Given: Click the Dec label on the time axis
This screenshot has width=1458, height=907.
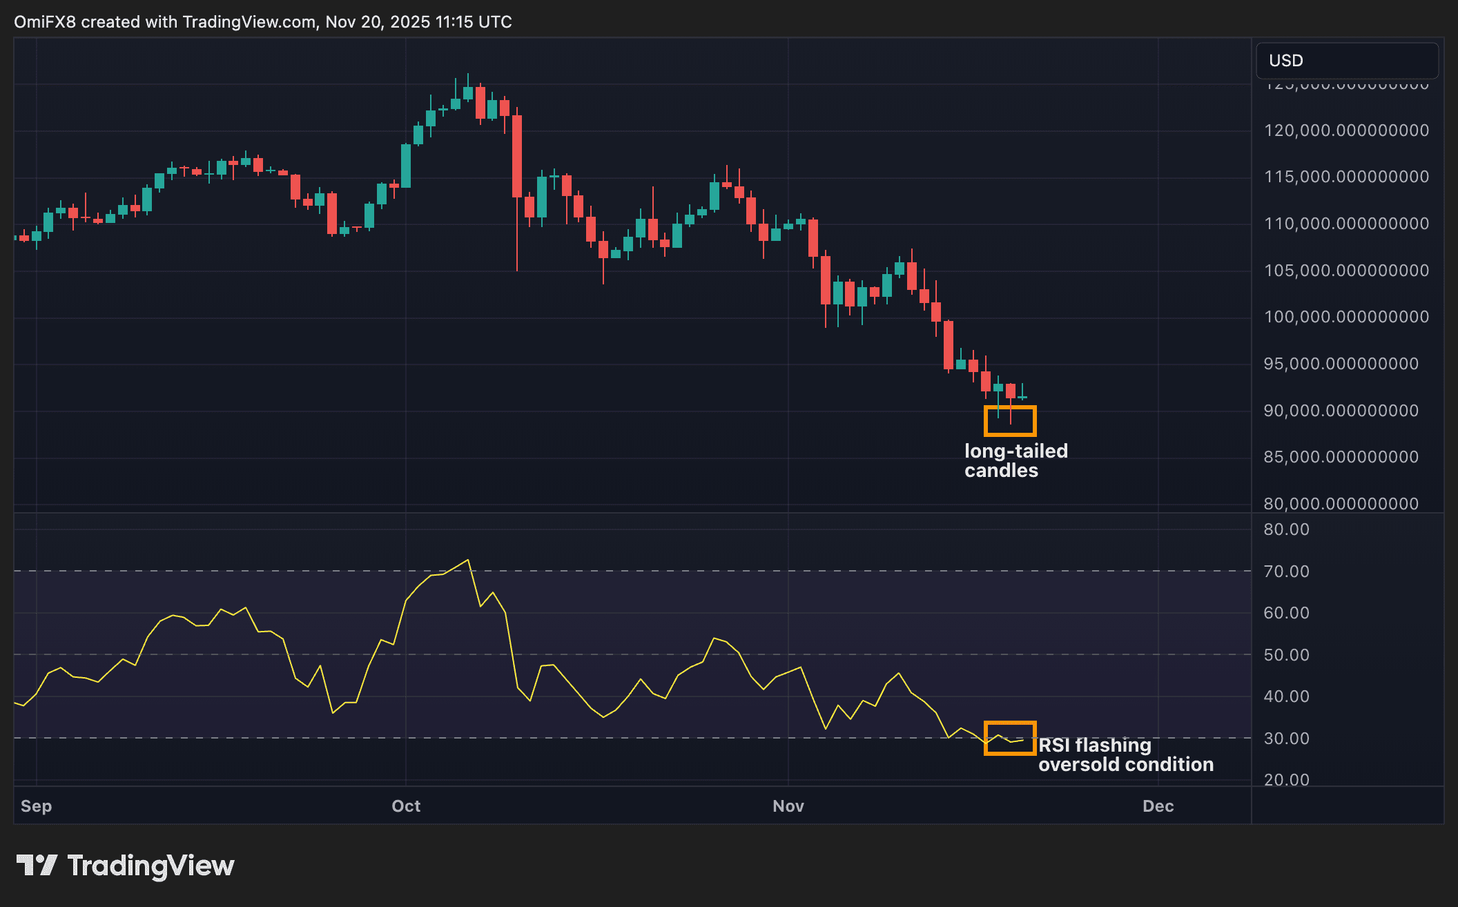Looking at the screenshot, I should [x=1157, y=806].
